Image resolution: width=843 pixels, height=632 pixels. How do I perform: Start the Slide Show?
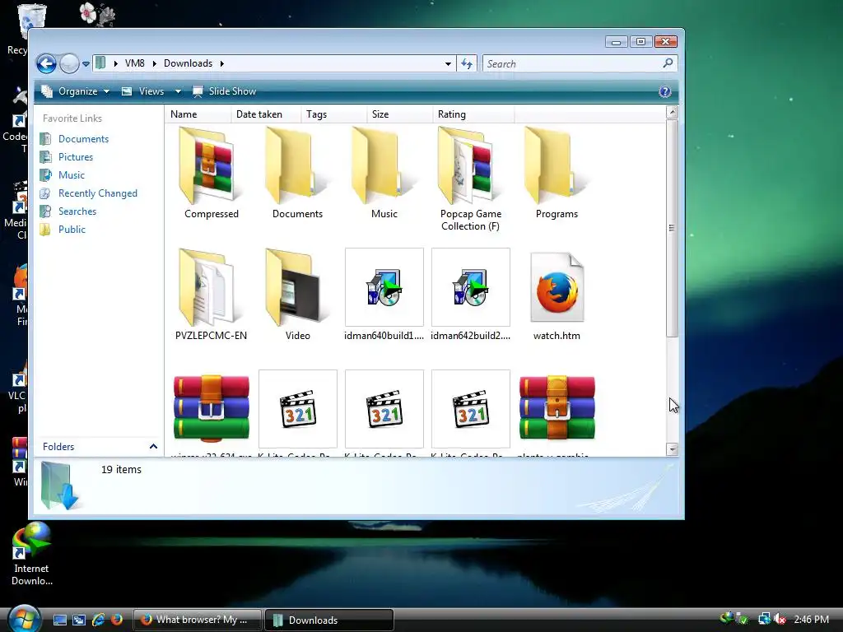tap(224, 91)
